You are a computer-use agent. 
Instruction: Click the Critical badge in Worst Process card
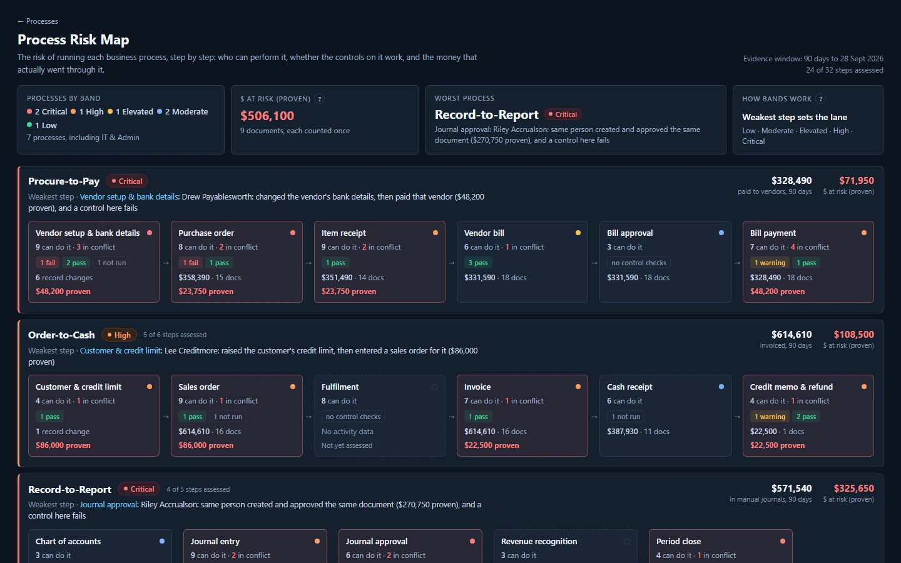[x=562, y=114]
